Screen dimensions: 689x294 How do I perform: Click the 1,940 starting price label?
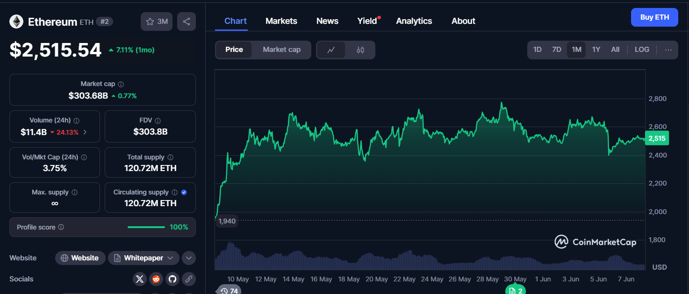(227, 221)
